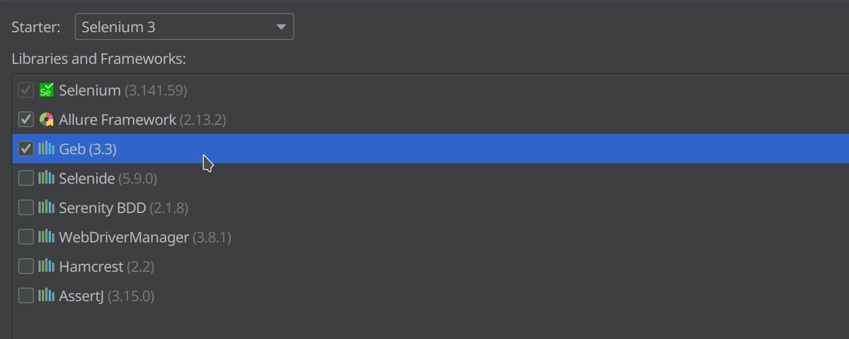This screenshot has height=339, width=849.
Task: Click the Selenide library icon
Action: pos(45,178)
